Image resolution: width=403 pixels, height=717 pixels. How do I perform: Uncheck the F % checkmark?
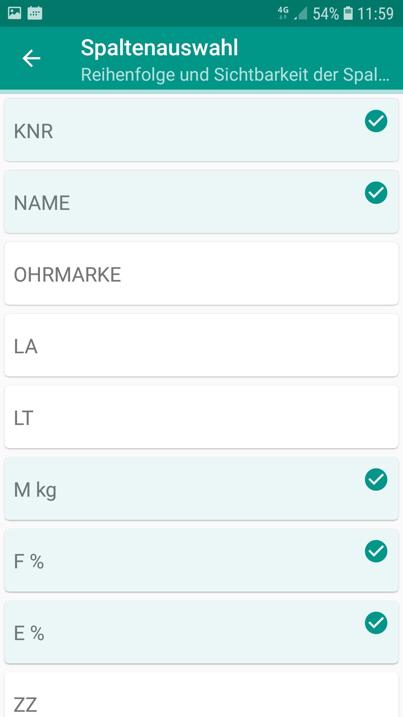[376, 552]
